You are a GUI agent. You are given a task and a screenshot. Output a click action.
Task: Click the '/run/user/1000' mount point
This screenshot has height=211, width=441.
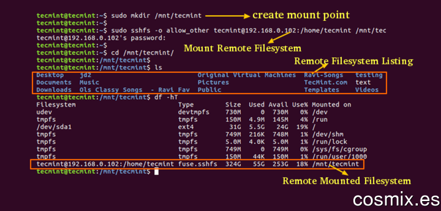(x=339, y=156)
